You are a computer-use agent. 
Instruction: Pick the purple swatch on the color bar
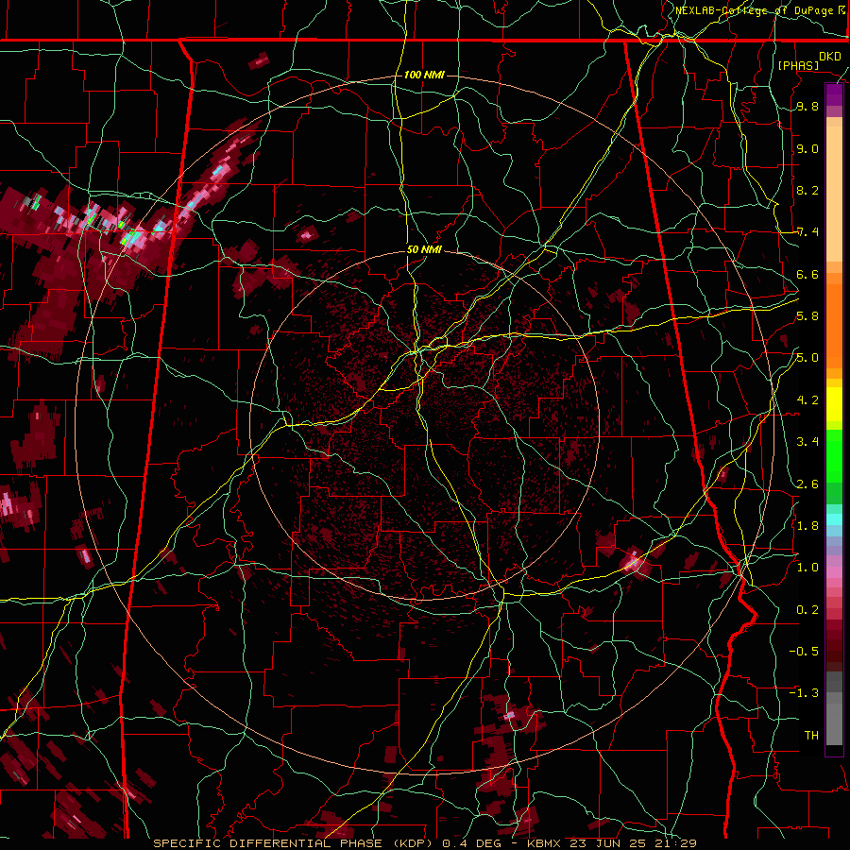(834, 94)
